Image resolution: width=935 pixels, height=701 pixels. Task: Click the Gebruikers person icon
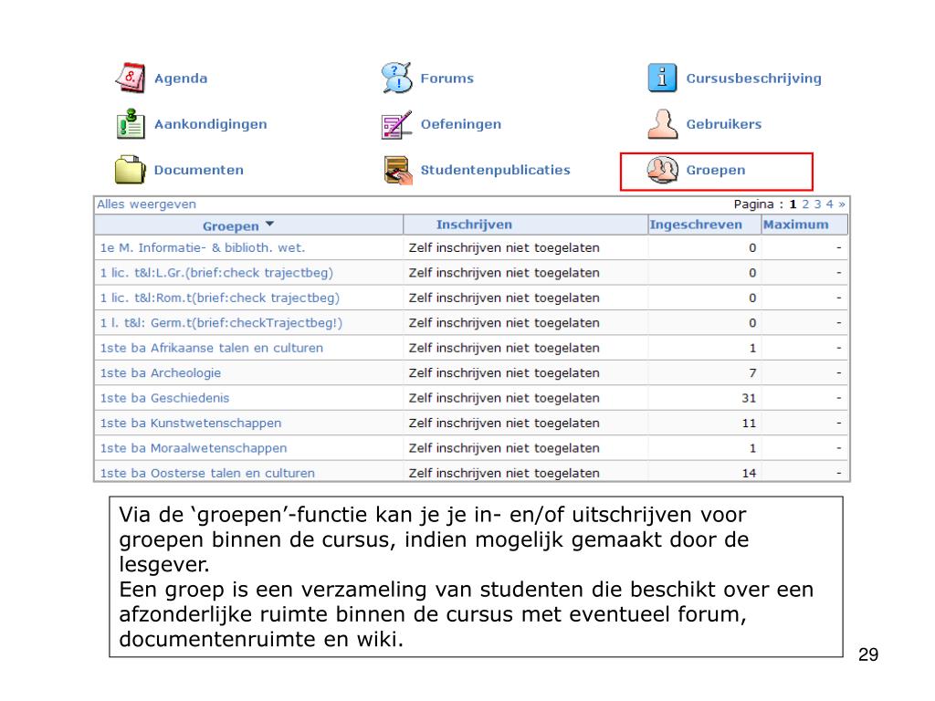click(663, 124)
